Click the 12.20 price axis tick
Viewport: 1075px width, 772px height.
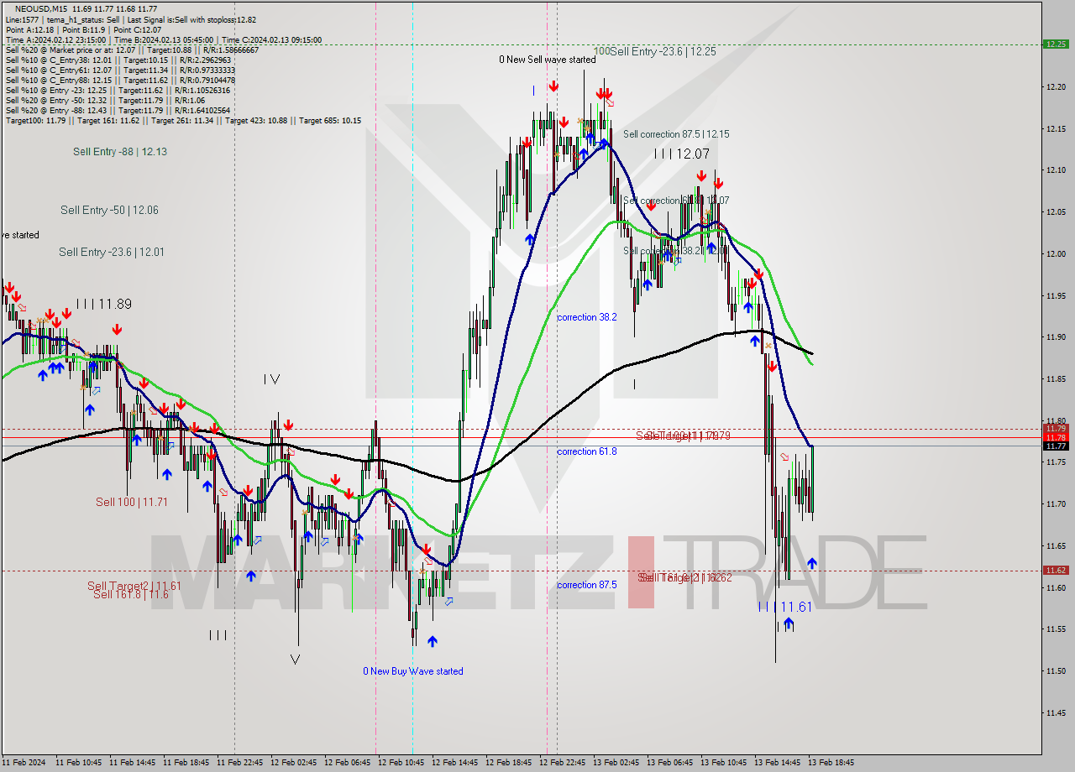1056,86
